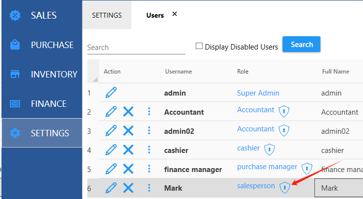Click into the Search input field
This screenshot has height=199, width=363.
(136, 48)
